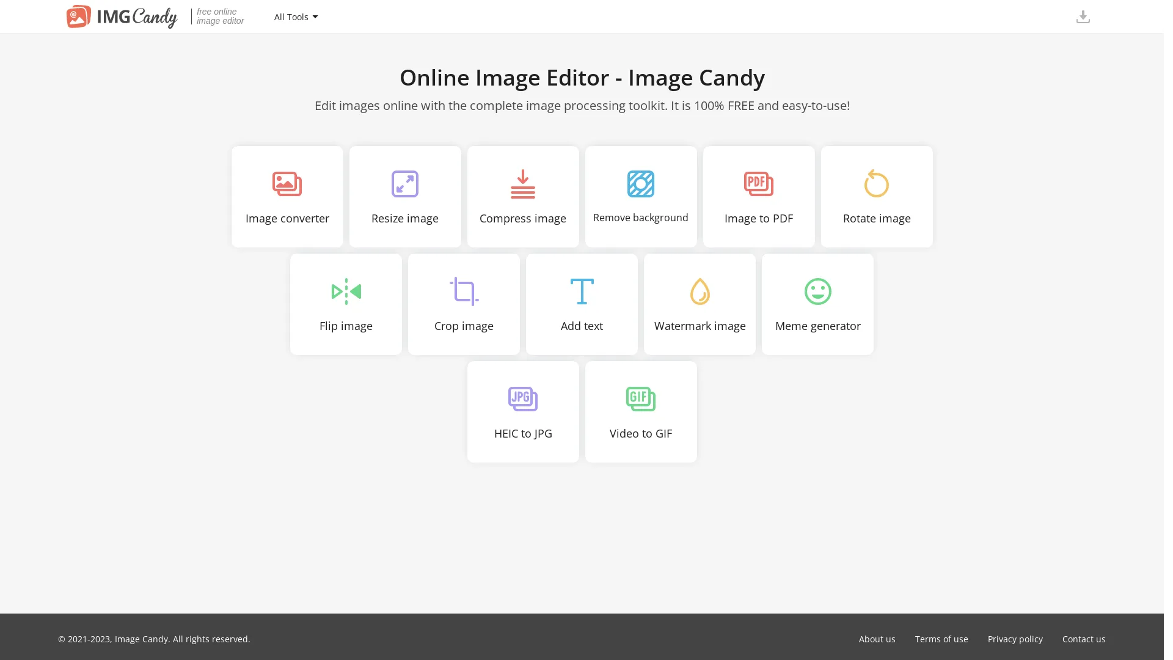Click the 'Online Image Editor - Image Candy' heading
Image resolution: width=1173 pixels, height=660 pixels.
click(x=582, y=78)
